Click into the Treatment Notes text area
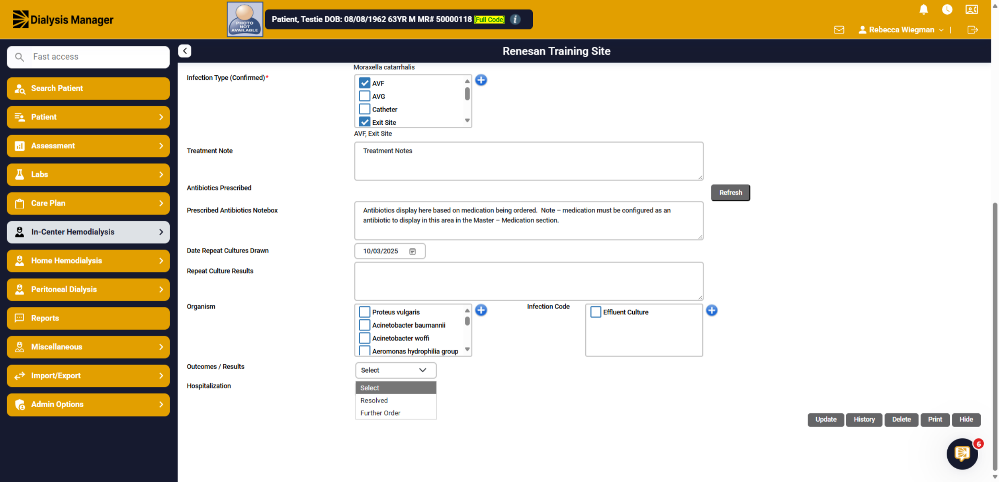Image resolution: width=999 pixels, height=482 pixels. click(x=529, y=161)
